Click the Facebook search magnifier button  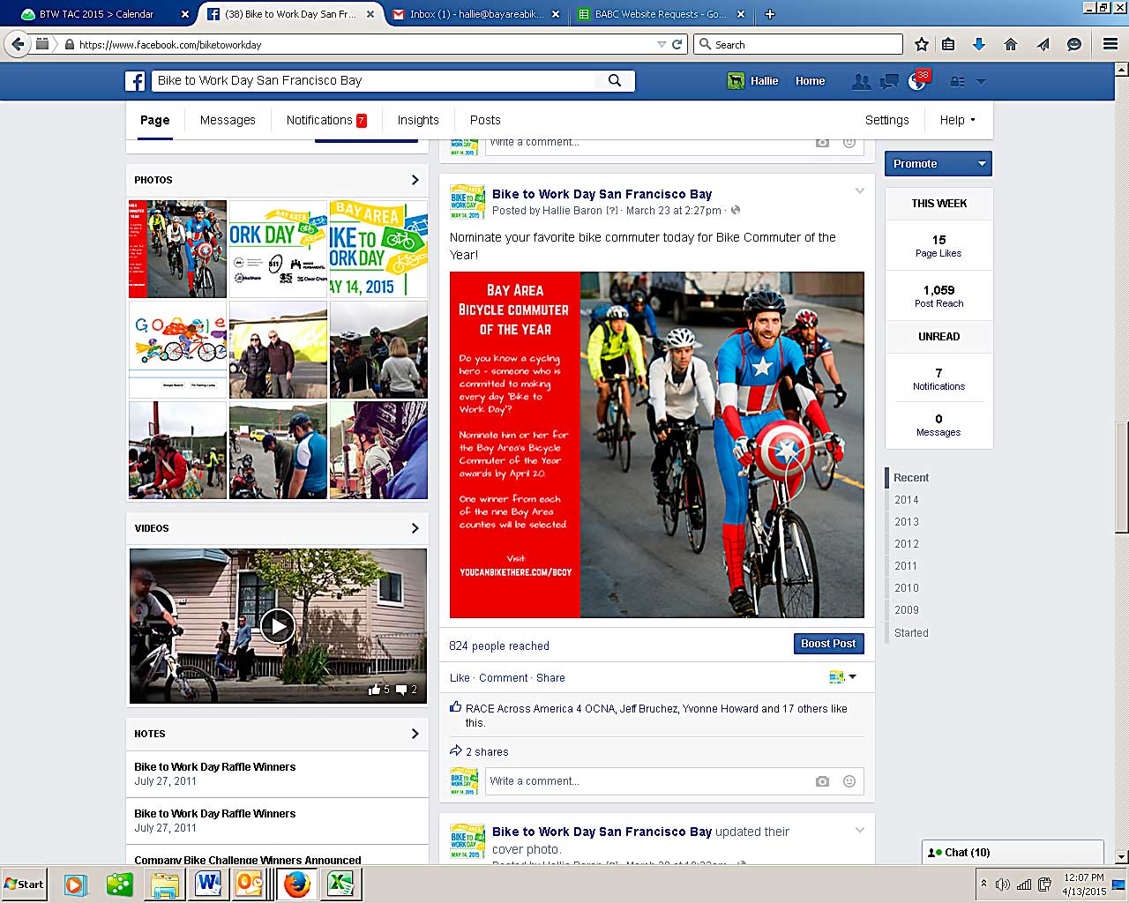(615, 80)
